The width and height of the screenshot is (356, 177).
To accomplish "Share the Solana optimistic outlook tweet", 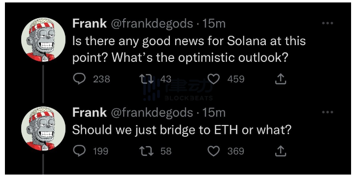I will click(x=280, y=79).
